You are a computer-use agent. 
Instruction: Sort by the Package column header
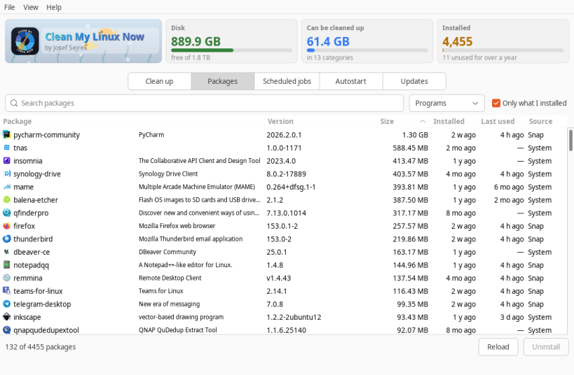18,121
